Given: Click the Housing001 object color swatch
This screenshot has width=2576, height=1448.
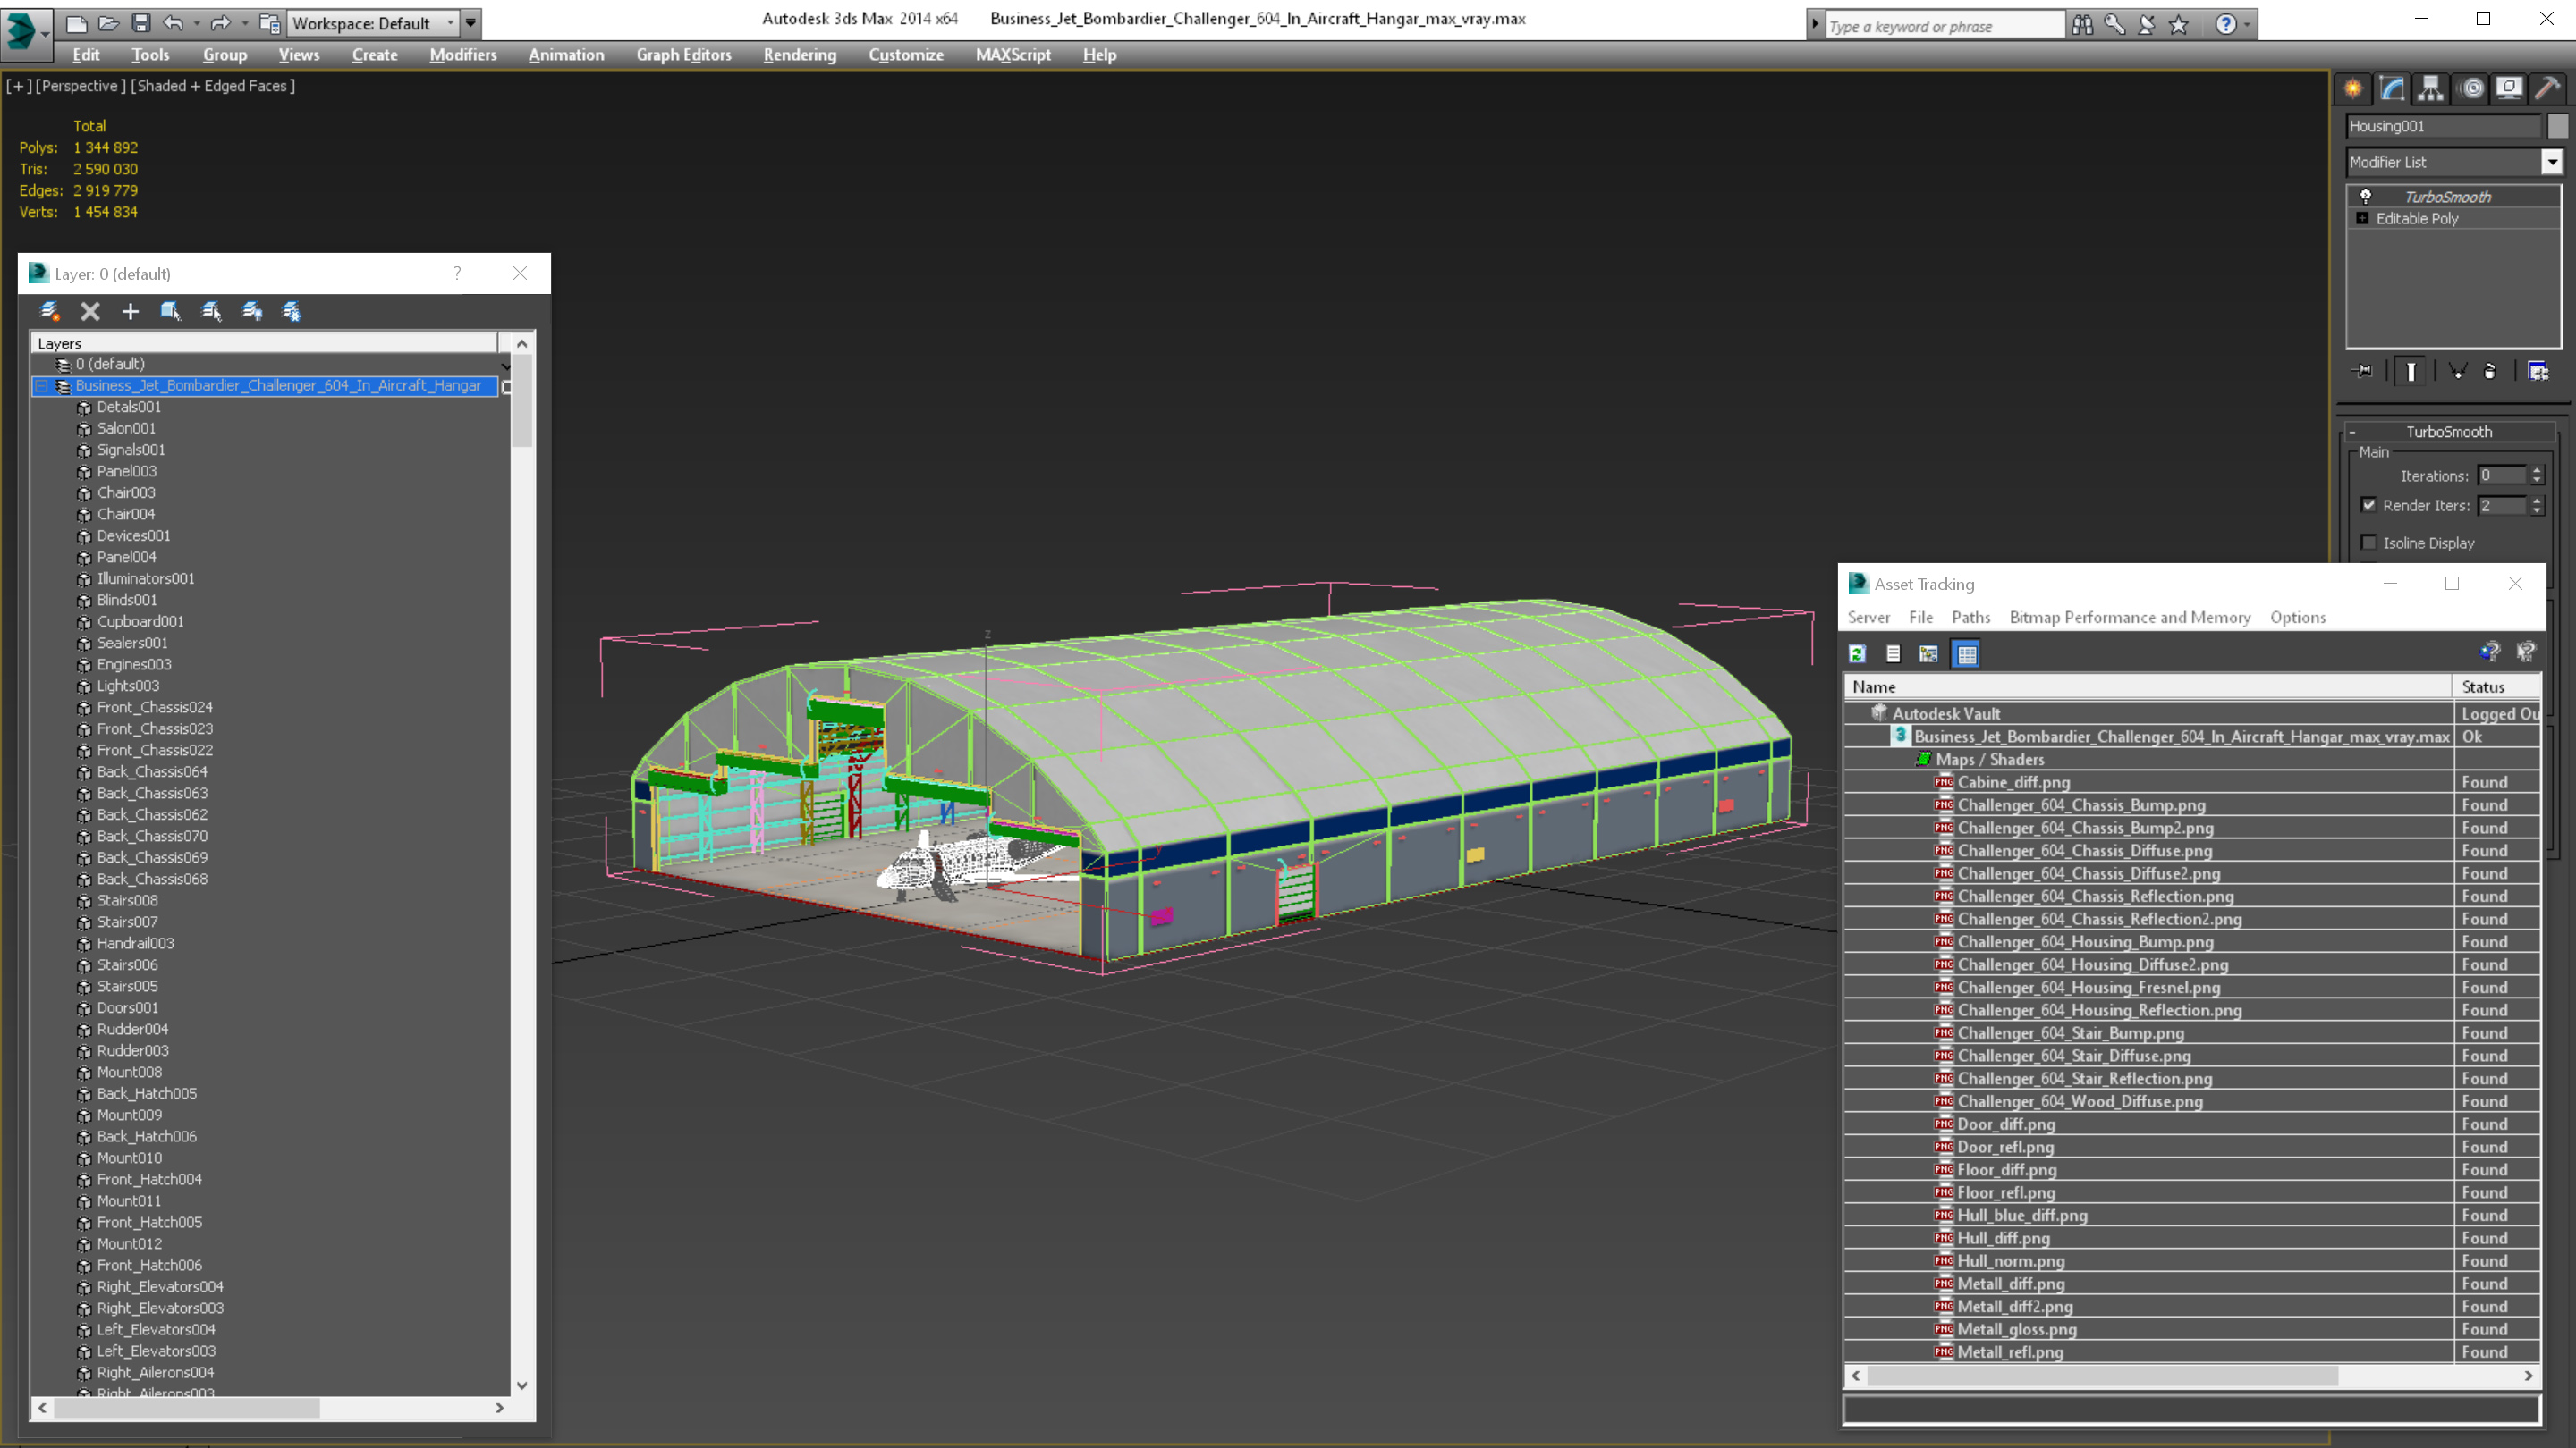Looking at the screenshot, I should click(2557, 126).
